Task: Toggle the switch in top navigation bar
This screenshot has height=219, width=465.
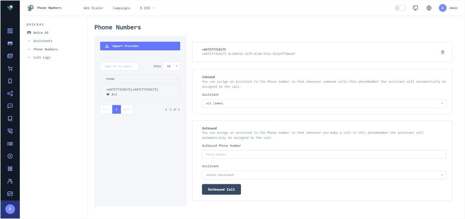Action: tap(400, 8)
